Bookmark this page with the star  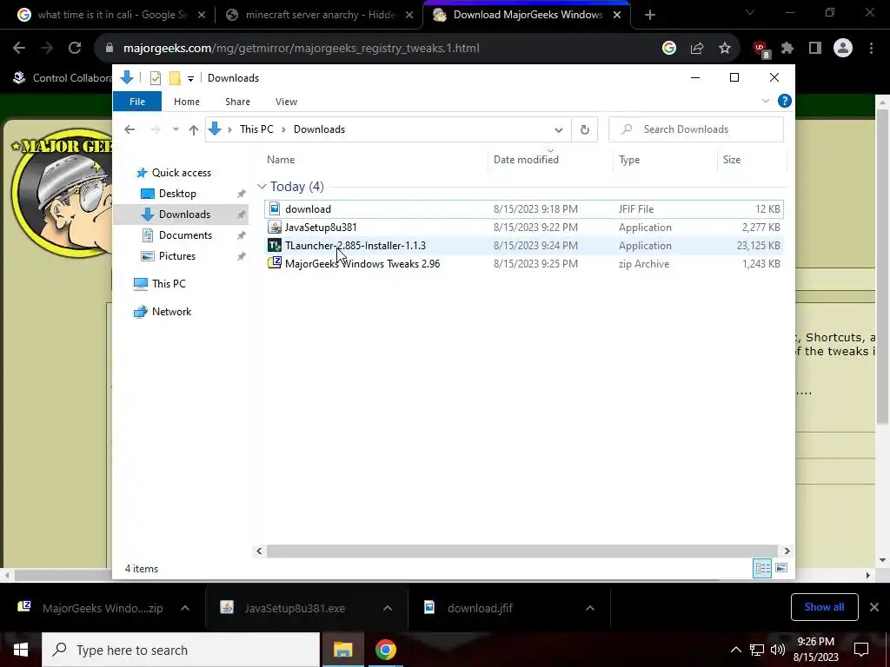(x=725, y=49)
